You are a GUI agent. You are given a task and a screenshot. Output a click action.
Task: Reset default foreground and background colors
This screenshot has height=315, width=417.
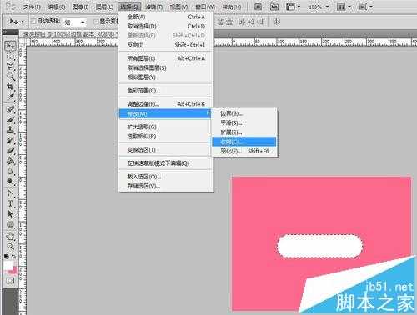point(6,256)
